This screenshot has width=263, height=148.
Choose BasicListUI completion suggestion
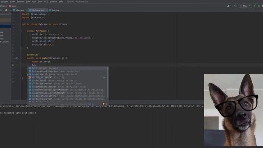pyautogui.click(x=68, y=81)
